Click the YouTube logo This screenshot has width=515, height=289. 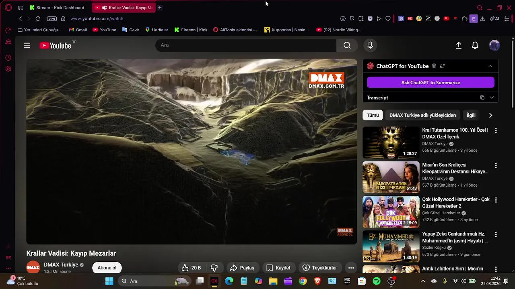(56, 45)
